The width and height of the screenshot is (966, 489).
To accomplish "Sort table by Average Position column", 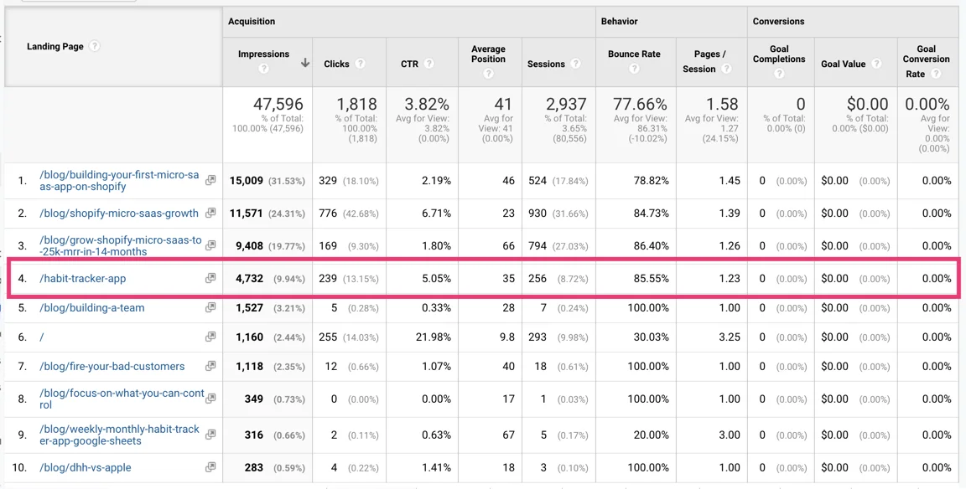I will [x=488, y=54].
